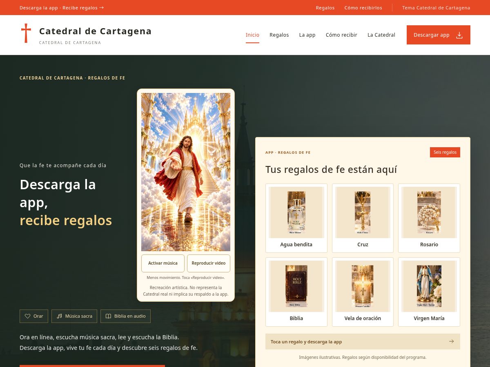The image size is (490, 367).
Task: Click Tema Catedral de Cartagena link
Action: [x=436, y=8]
